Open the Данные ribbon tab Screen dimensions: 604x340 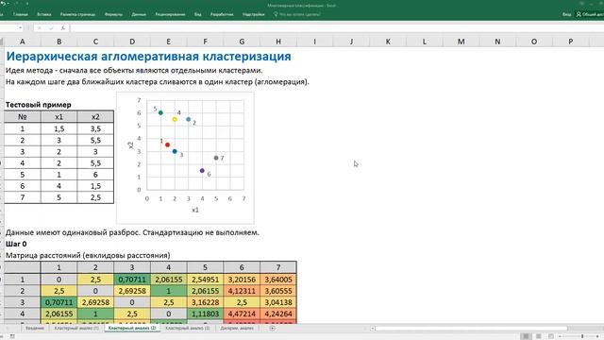coord(139,14)
